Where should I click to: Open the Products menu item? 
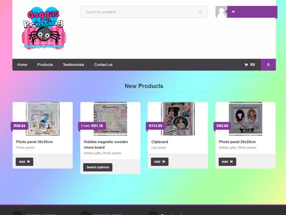click(x=45, y=64)
